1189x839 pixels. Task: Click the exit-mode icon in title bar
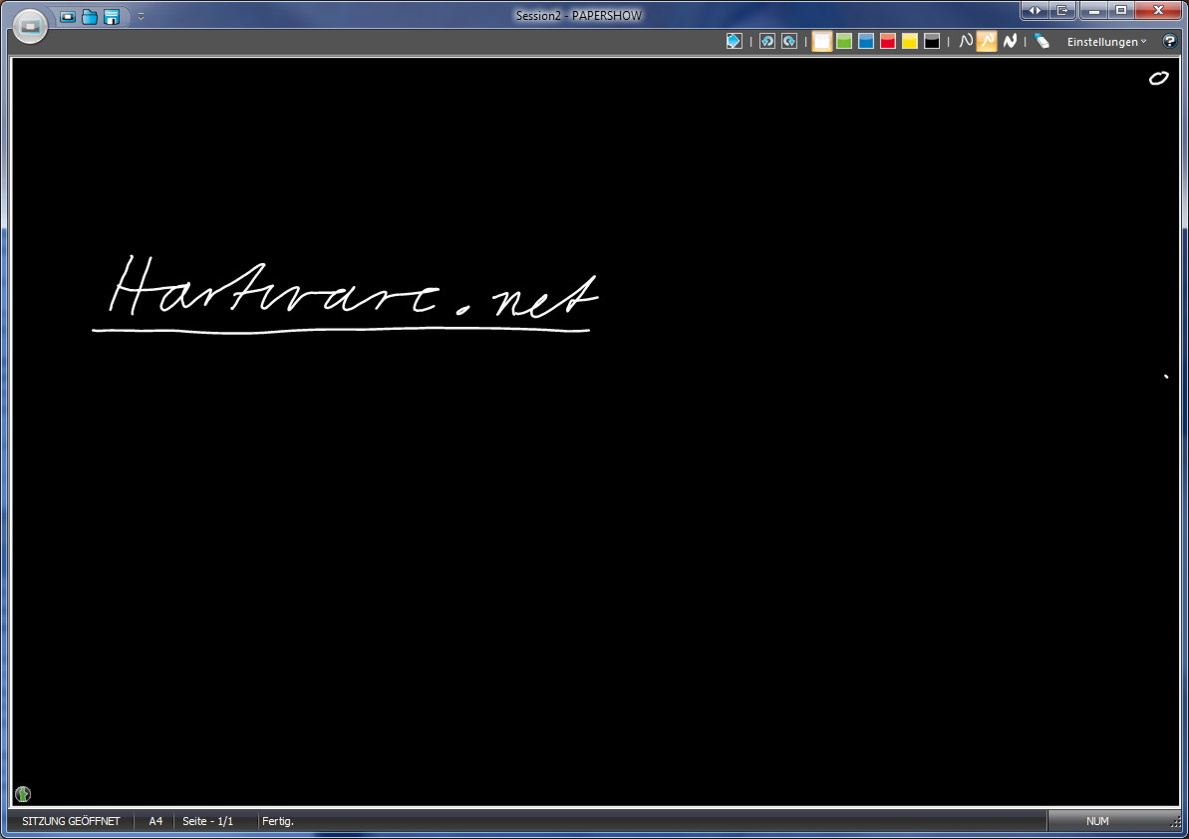pos(1061,11)
